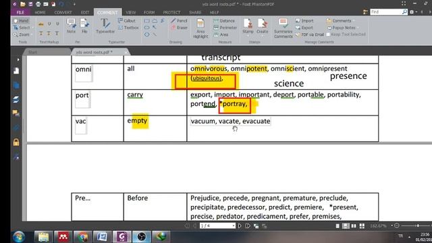432x243 pixels.
Task: Click the open folder quick toolbar icon
Action: 23,4
